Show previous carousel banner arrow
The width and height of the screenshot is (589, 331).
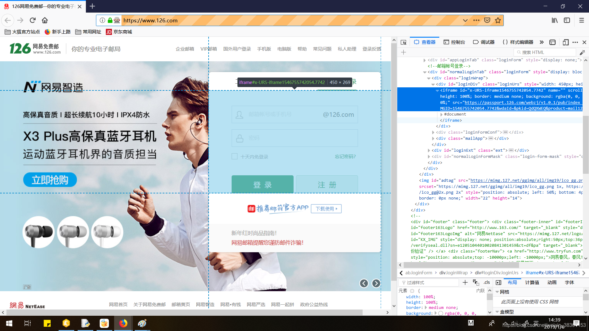tap(364, 283)
